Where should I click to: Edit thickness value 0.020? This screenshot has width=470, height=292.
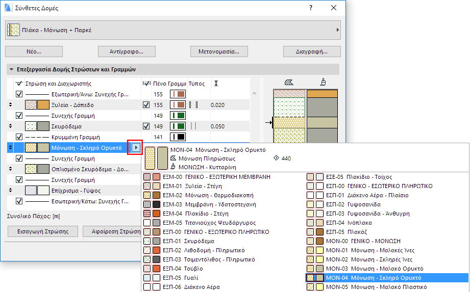(217, 105)
